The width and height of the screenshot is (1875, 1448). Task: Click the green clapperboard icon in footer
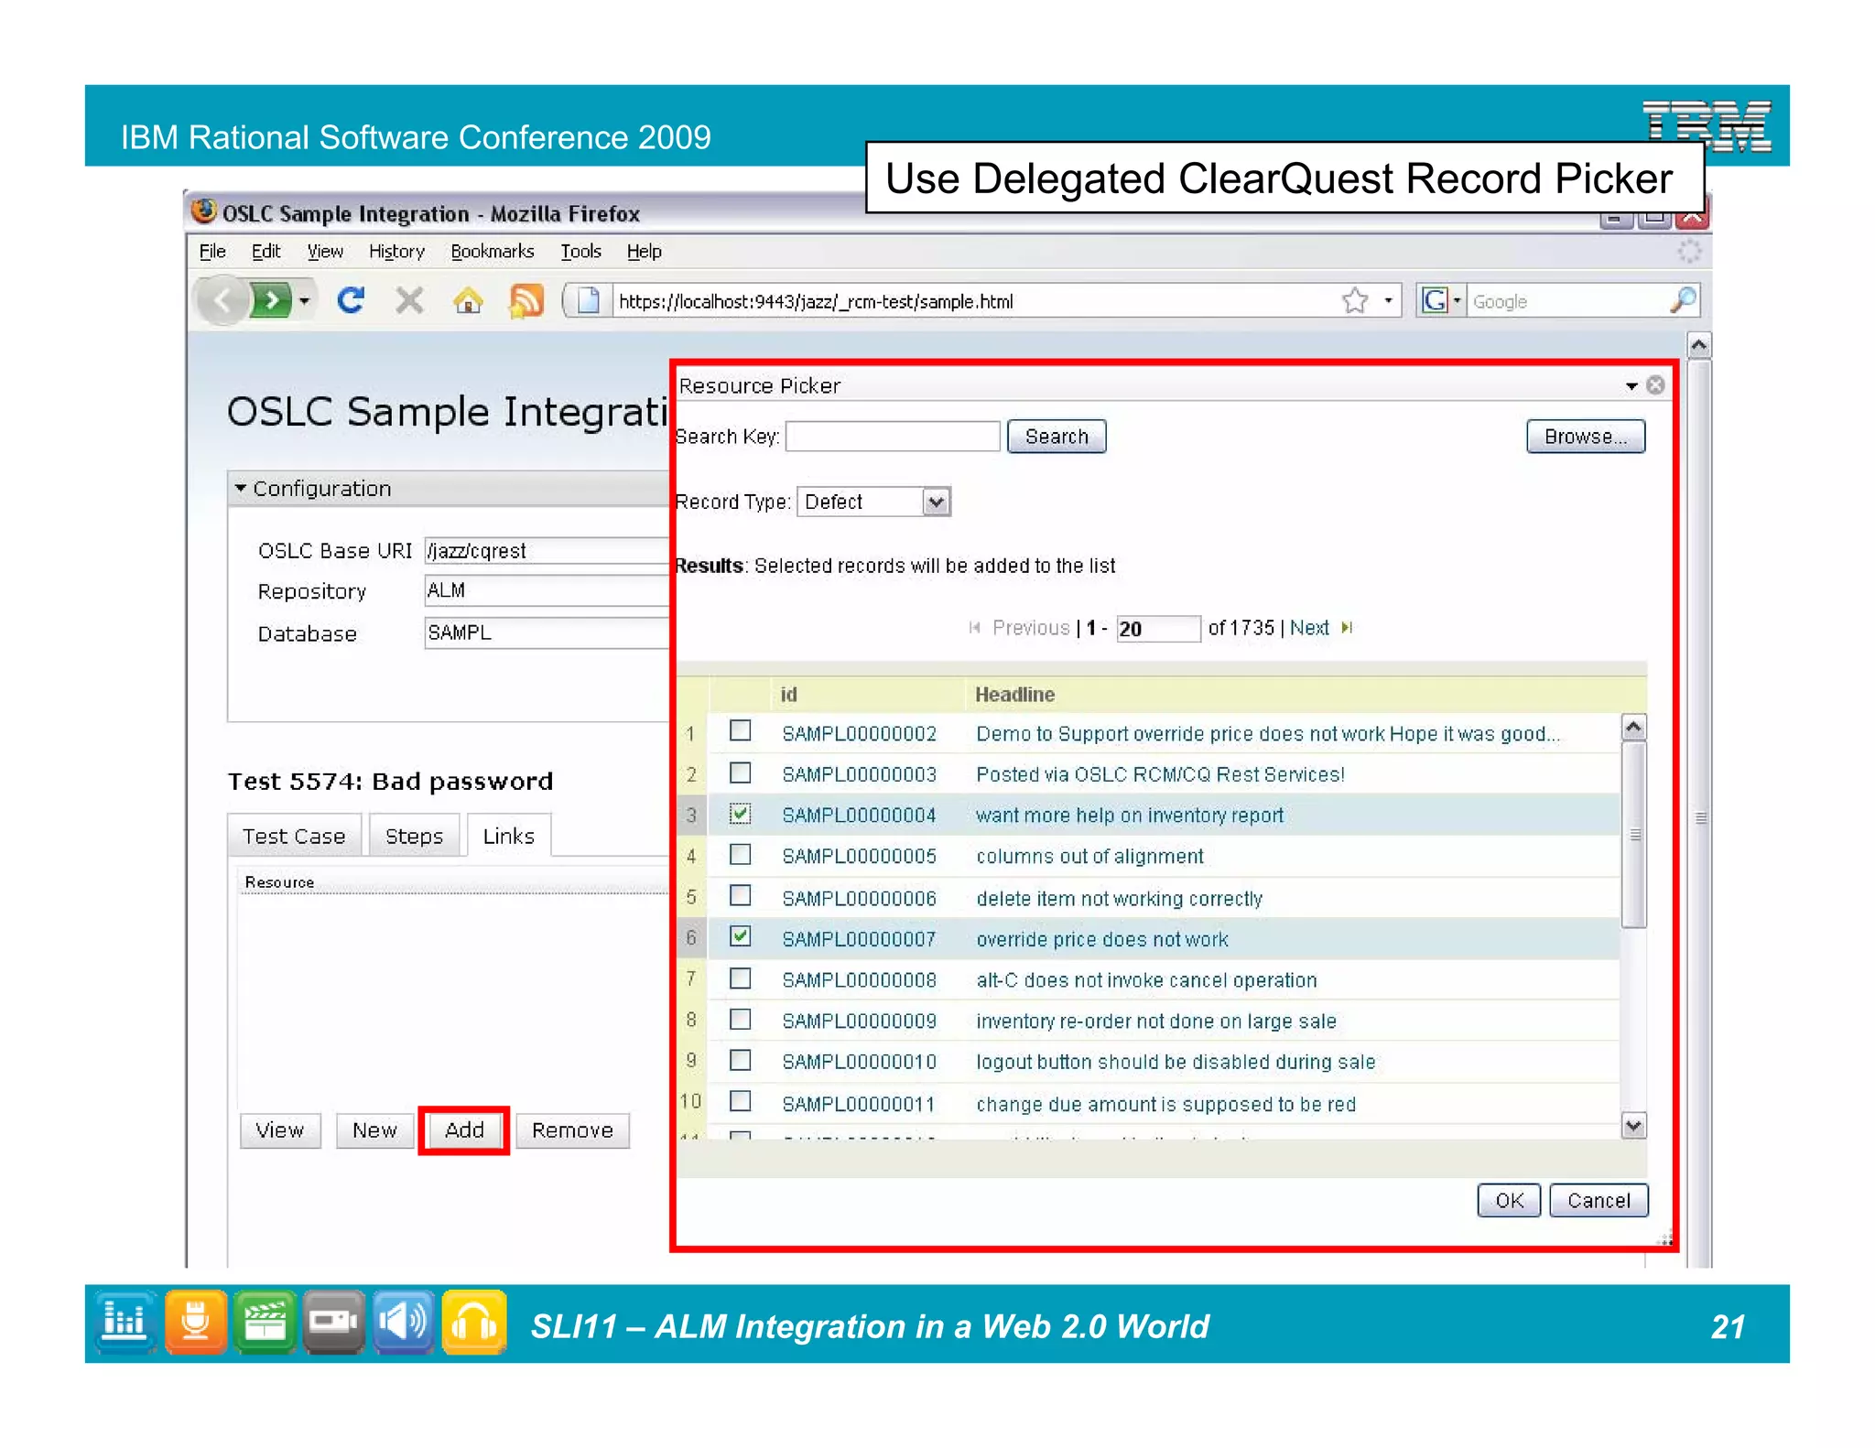(265, 1322)
